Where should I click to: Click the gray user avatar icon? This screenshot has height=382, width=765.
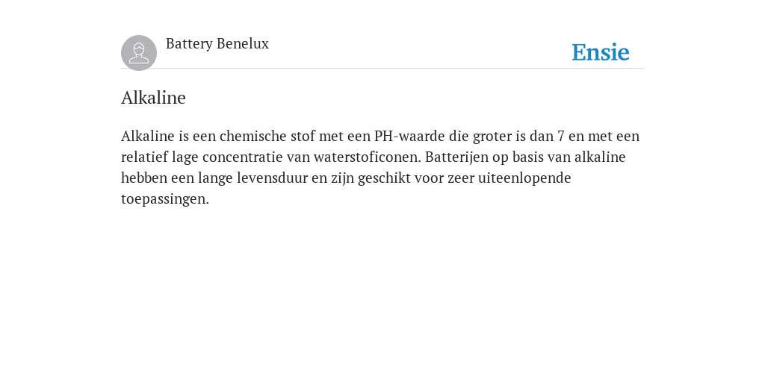point(138,53)
